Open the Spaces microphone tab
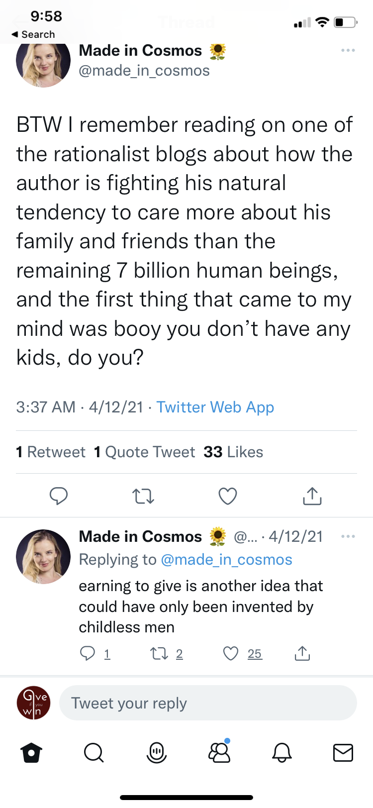Screen dimensions: 373x808 157,753
